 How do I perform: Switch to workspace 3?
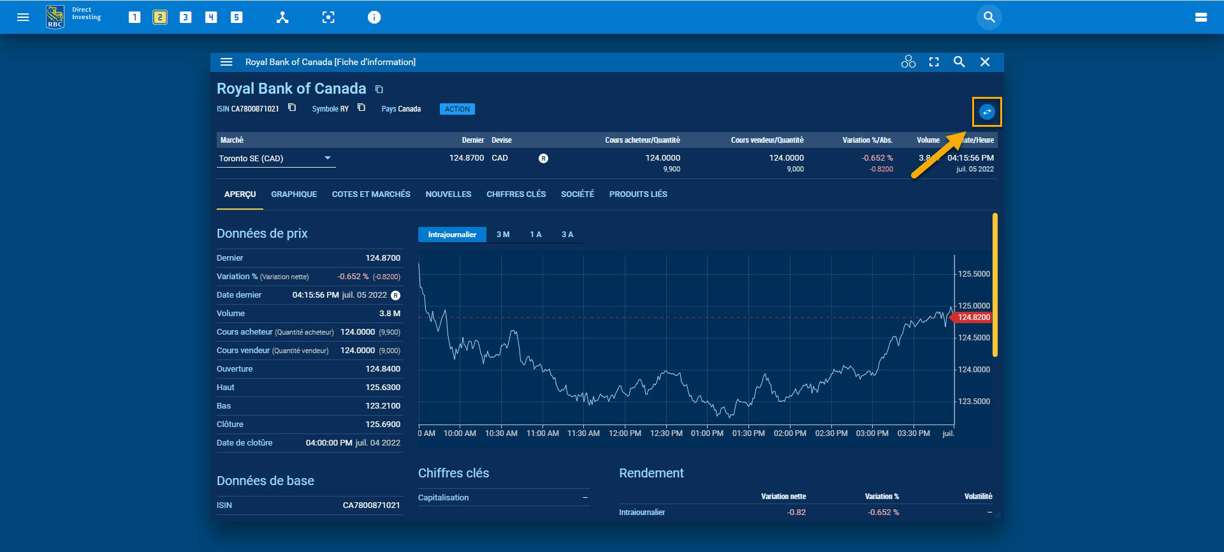186,17
